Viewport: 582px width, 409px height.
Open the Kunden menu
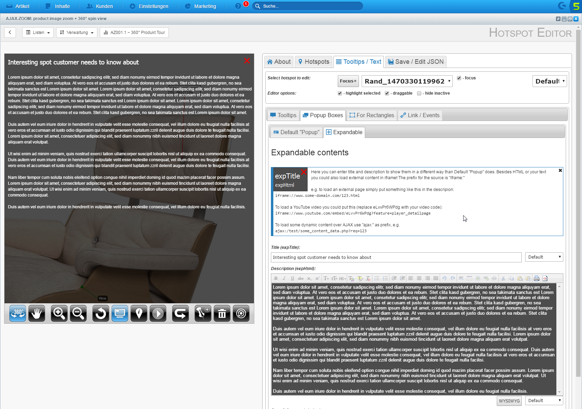[100, 6]
